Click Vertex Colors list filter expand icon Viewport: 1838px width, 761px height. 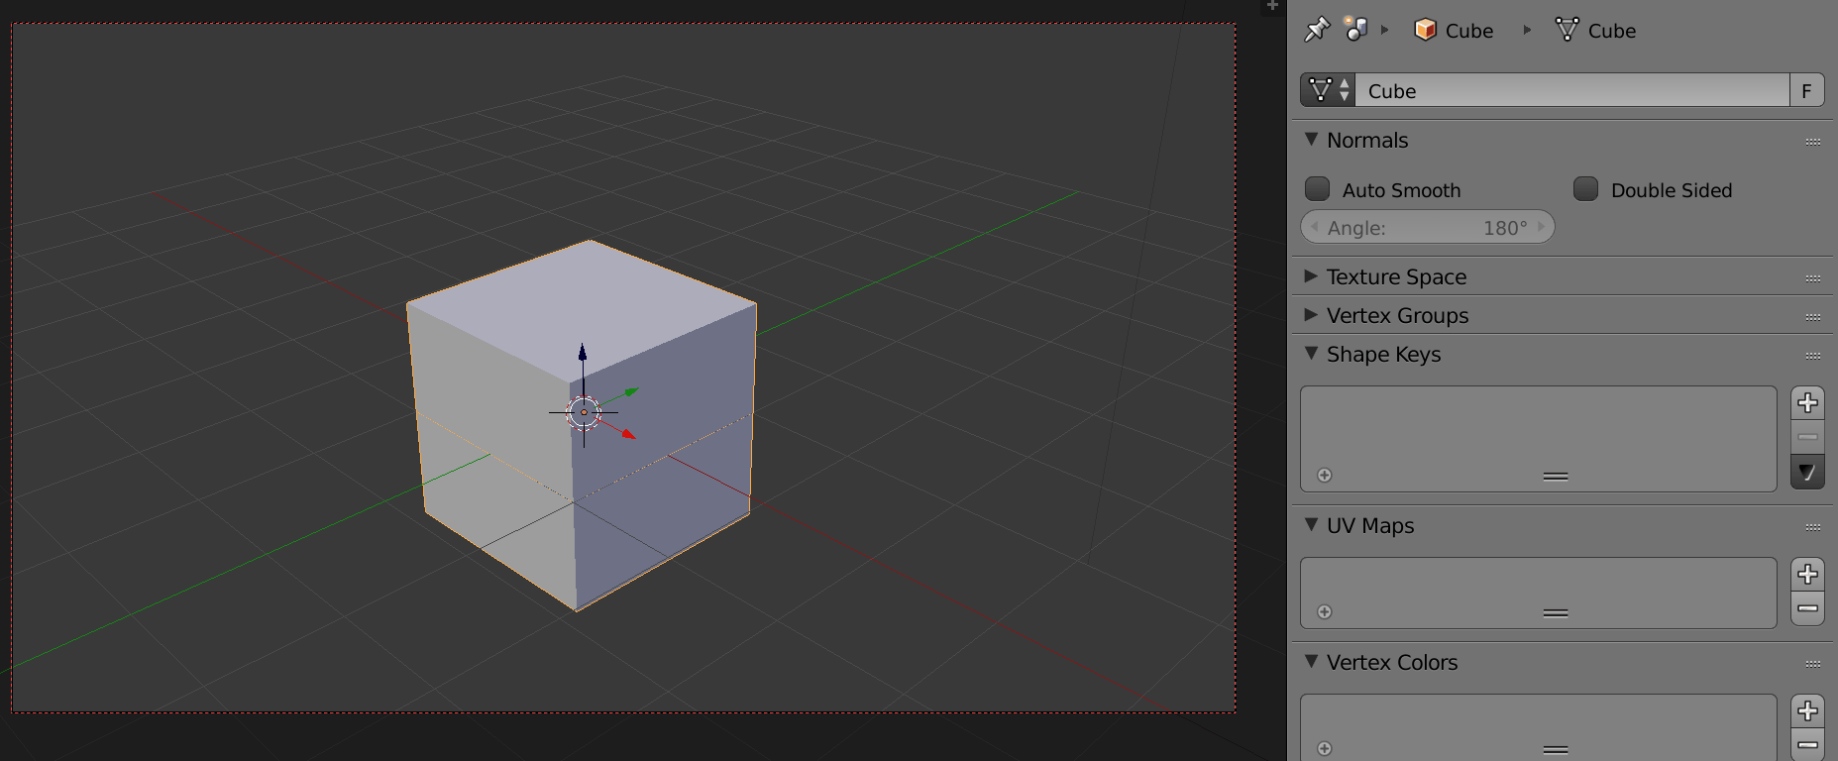click(x=1325, y=749)
